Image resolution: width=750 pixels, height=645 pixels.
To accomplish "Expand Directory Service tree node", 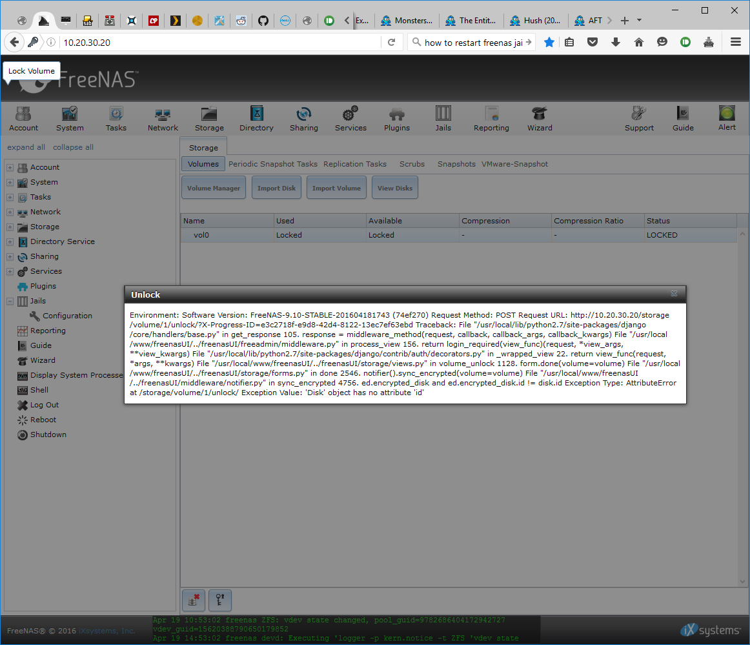I will (10, 241).
